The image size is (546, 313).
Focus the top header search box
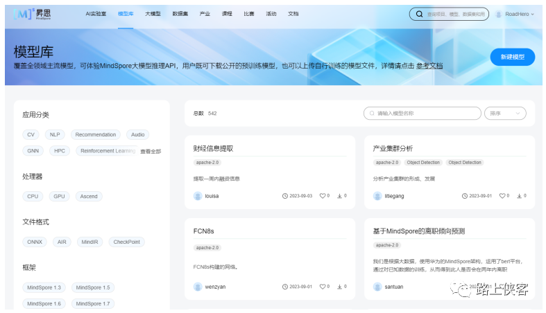click(449, 14)
